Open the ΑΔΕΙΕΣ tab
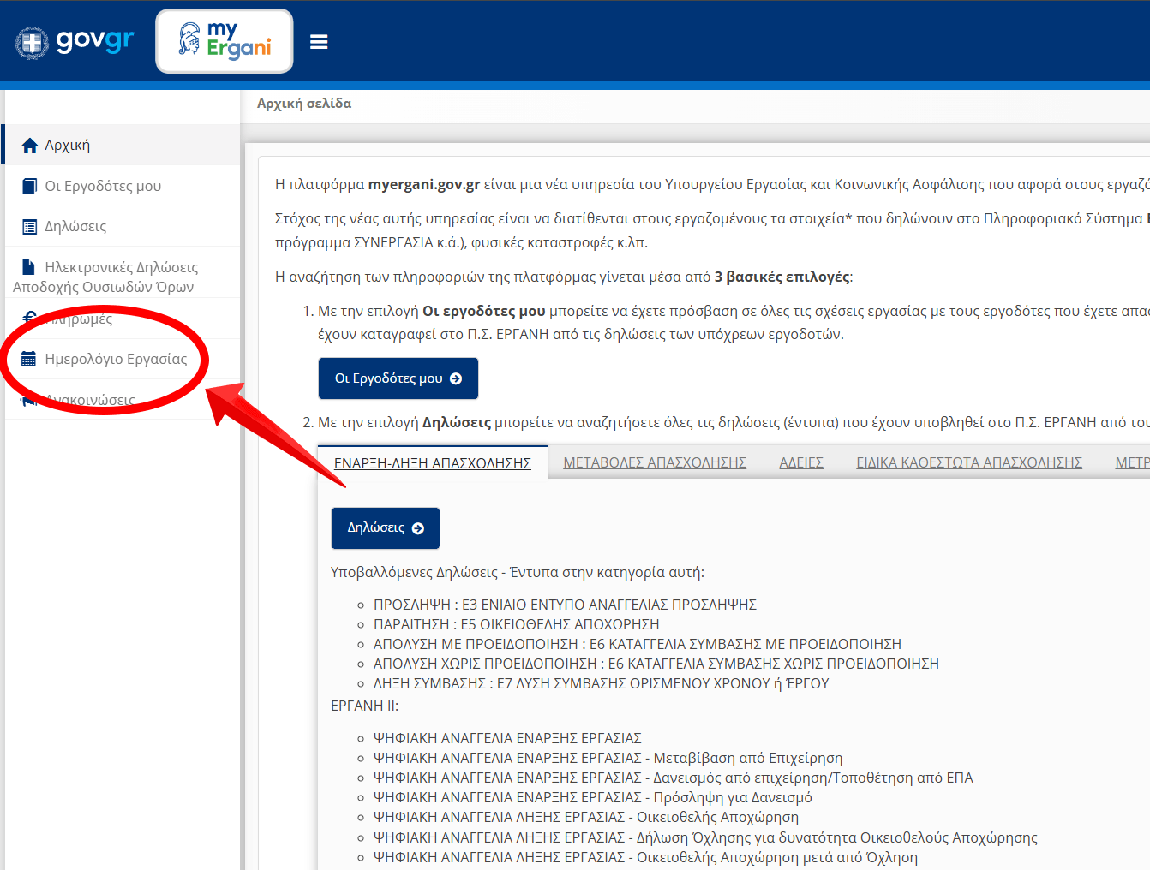 pyautogui.click(x=801, y=462)
